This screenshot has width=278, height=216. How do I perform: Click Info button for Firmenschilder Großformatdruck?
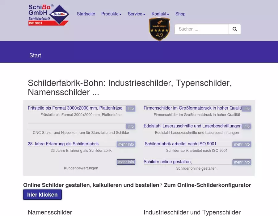[x=246, y=109]
